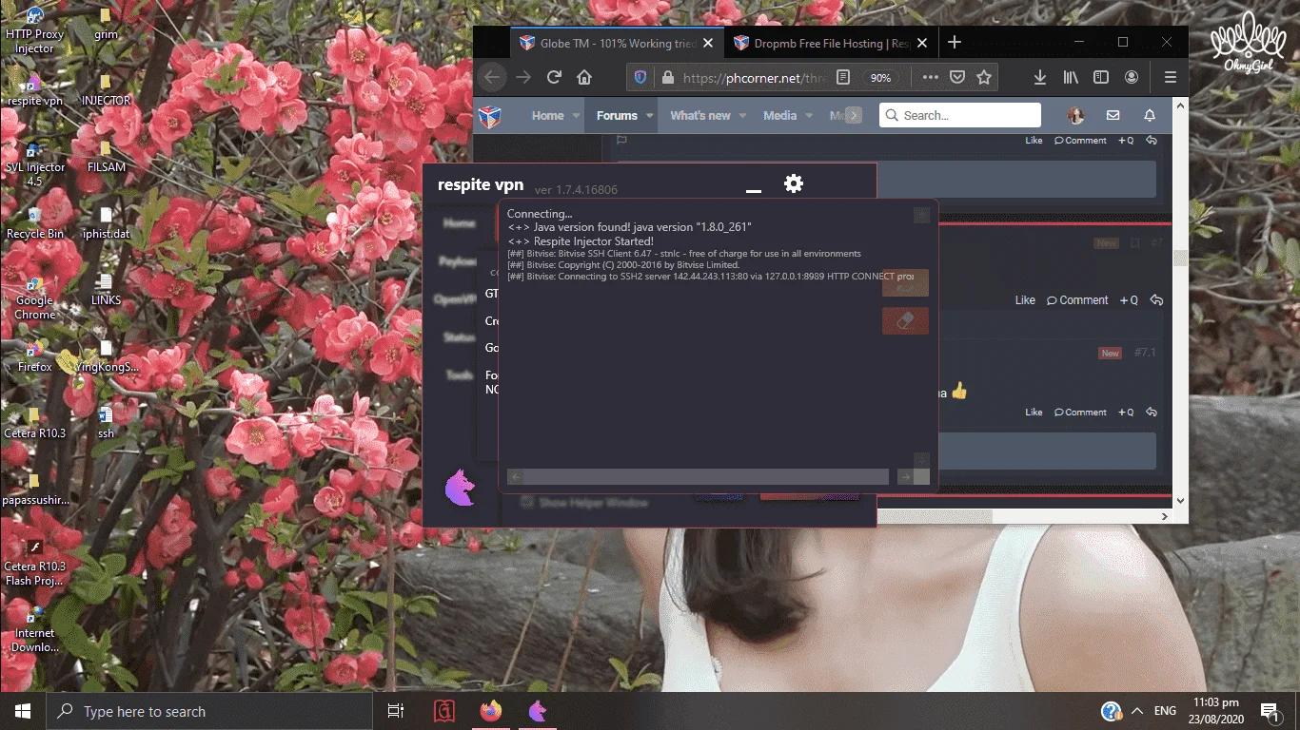Switch to Firefox on taskbar
The height and width of the screenshot is (730, 1300).
(x=491, y=711)
